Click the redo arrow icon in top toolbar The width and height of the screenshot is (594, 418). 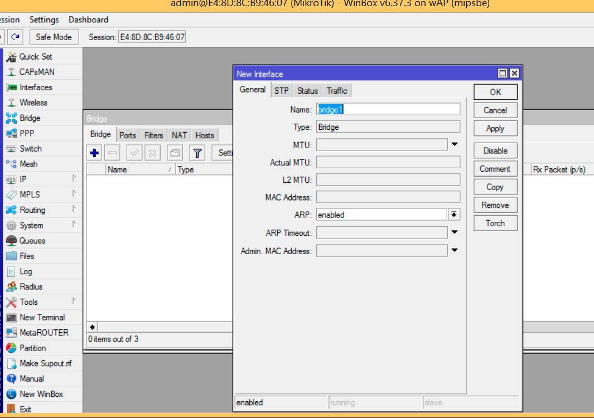click(x=16, y=37)
